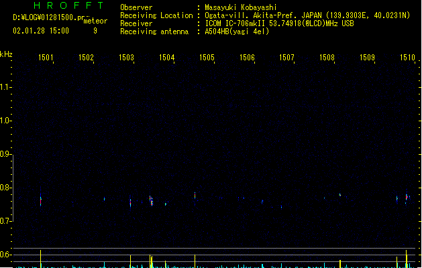Click the kHz axis unit label
Viewport: 422px width, 268px height.
pos(6,54)
